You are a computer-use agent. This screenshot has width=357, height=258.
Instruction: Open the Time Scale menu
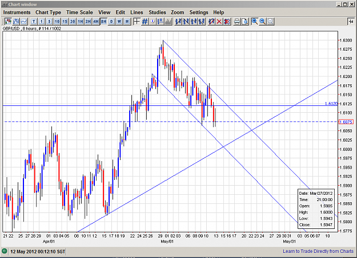click(x=79, y=13)
